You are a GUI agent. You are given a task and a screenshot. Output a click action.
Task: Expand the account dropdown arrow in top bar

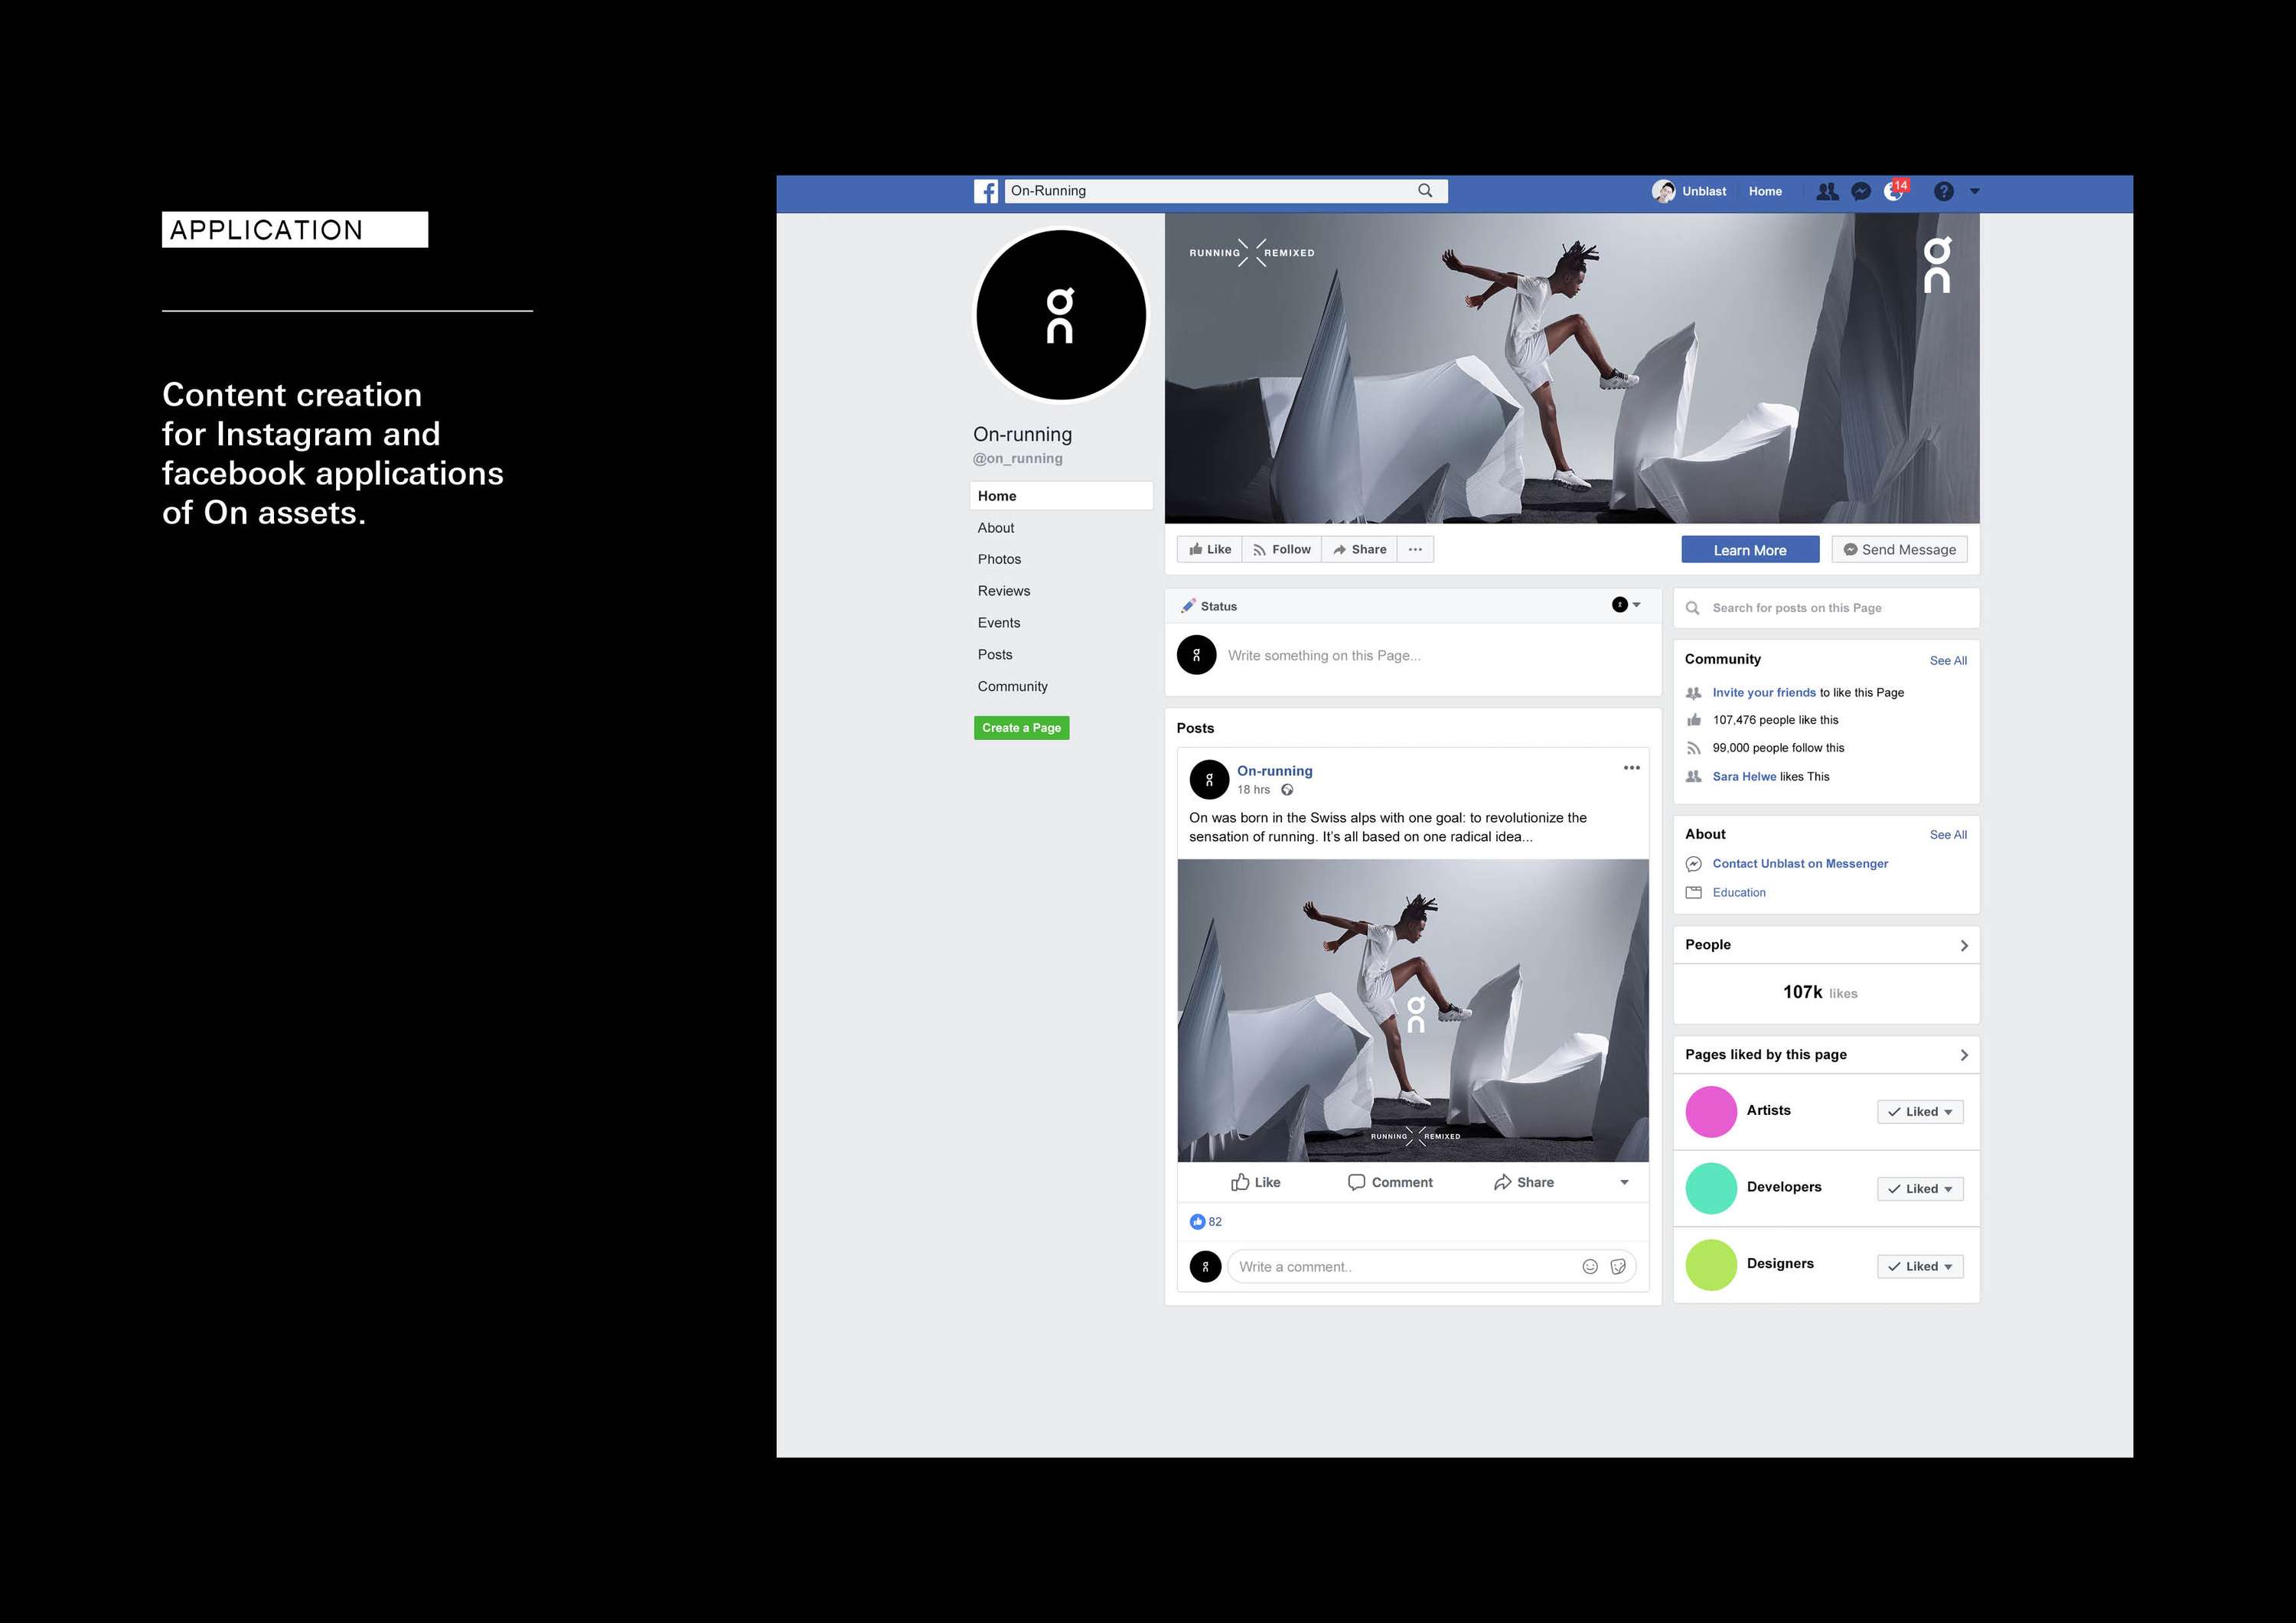1975,191
